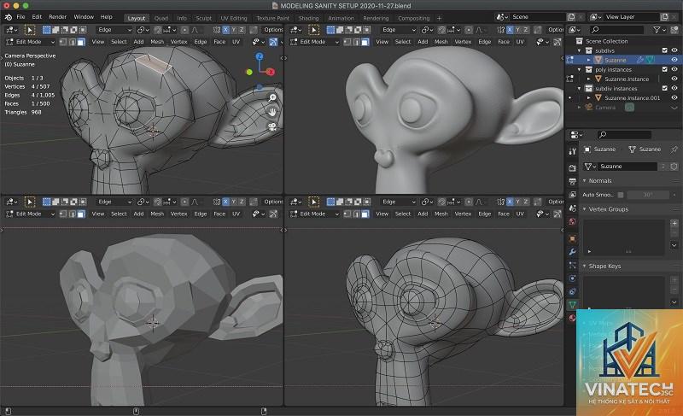Toggle proportional editing in top-left viewport header

184,30
